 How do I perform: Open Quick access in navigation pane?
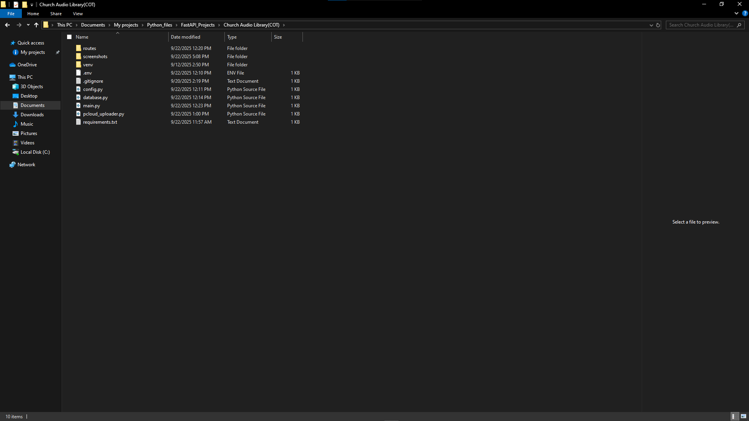(30, 43)
